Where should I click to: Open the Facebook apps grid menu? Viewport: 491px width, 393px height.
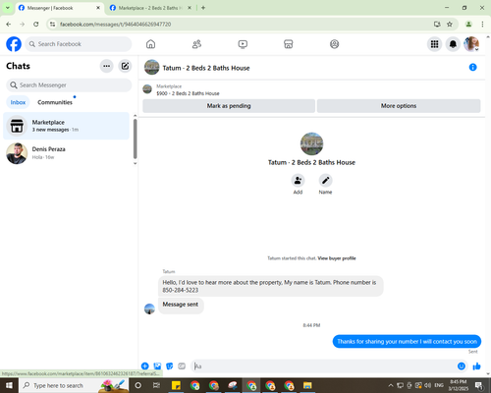[434, 44]
